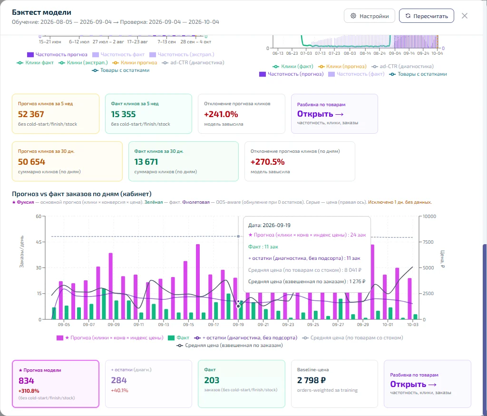
Task: Hide Средняя цена (по товарам со стоком) series
Action: (352, 337)
